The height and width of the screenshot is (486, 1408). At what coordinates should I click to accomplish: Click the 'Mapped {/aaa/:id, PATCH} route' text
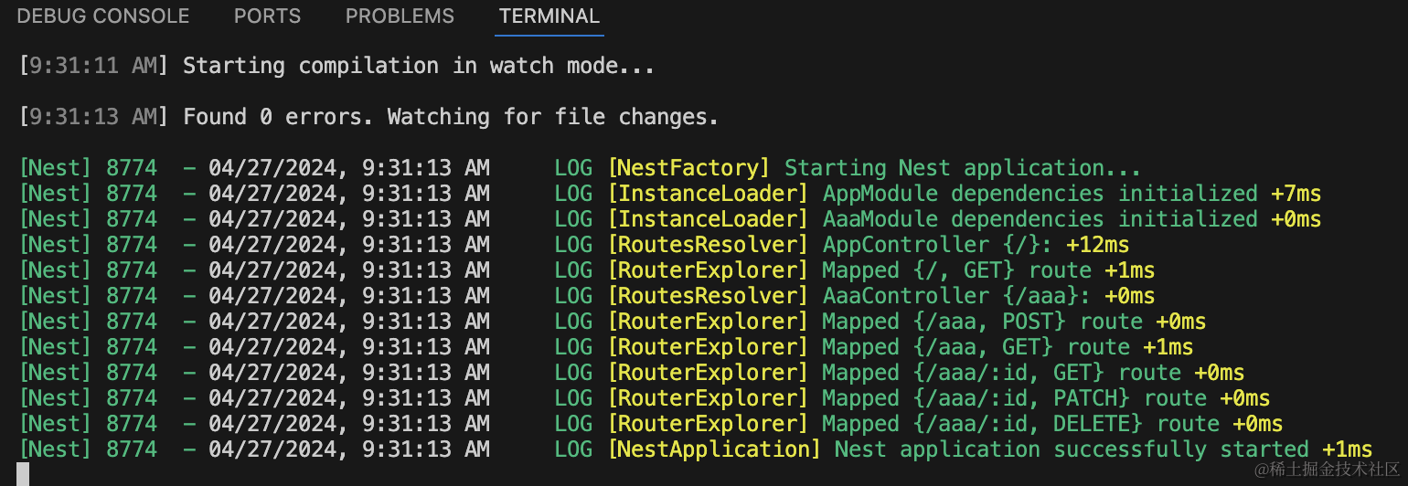tap(1014, 398)
